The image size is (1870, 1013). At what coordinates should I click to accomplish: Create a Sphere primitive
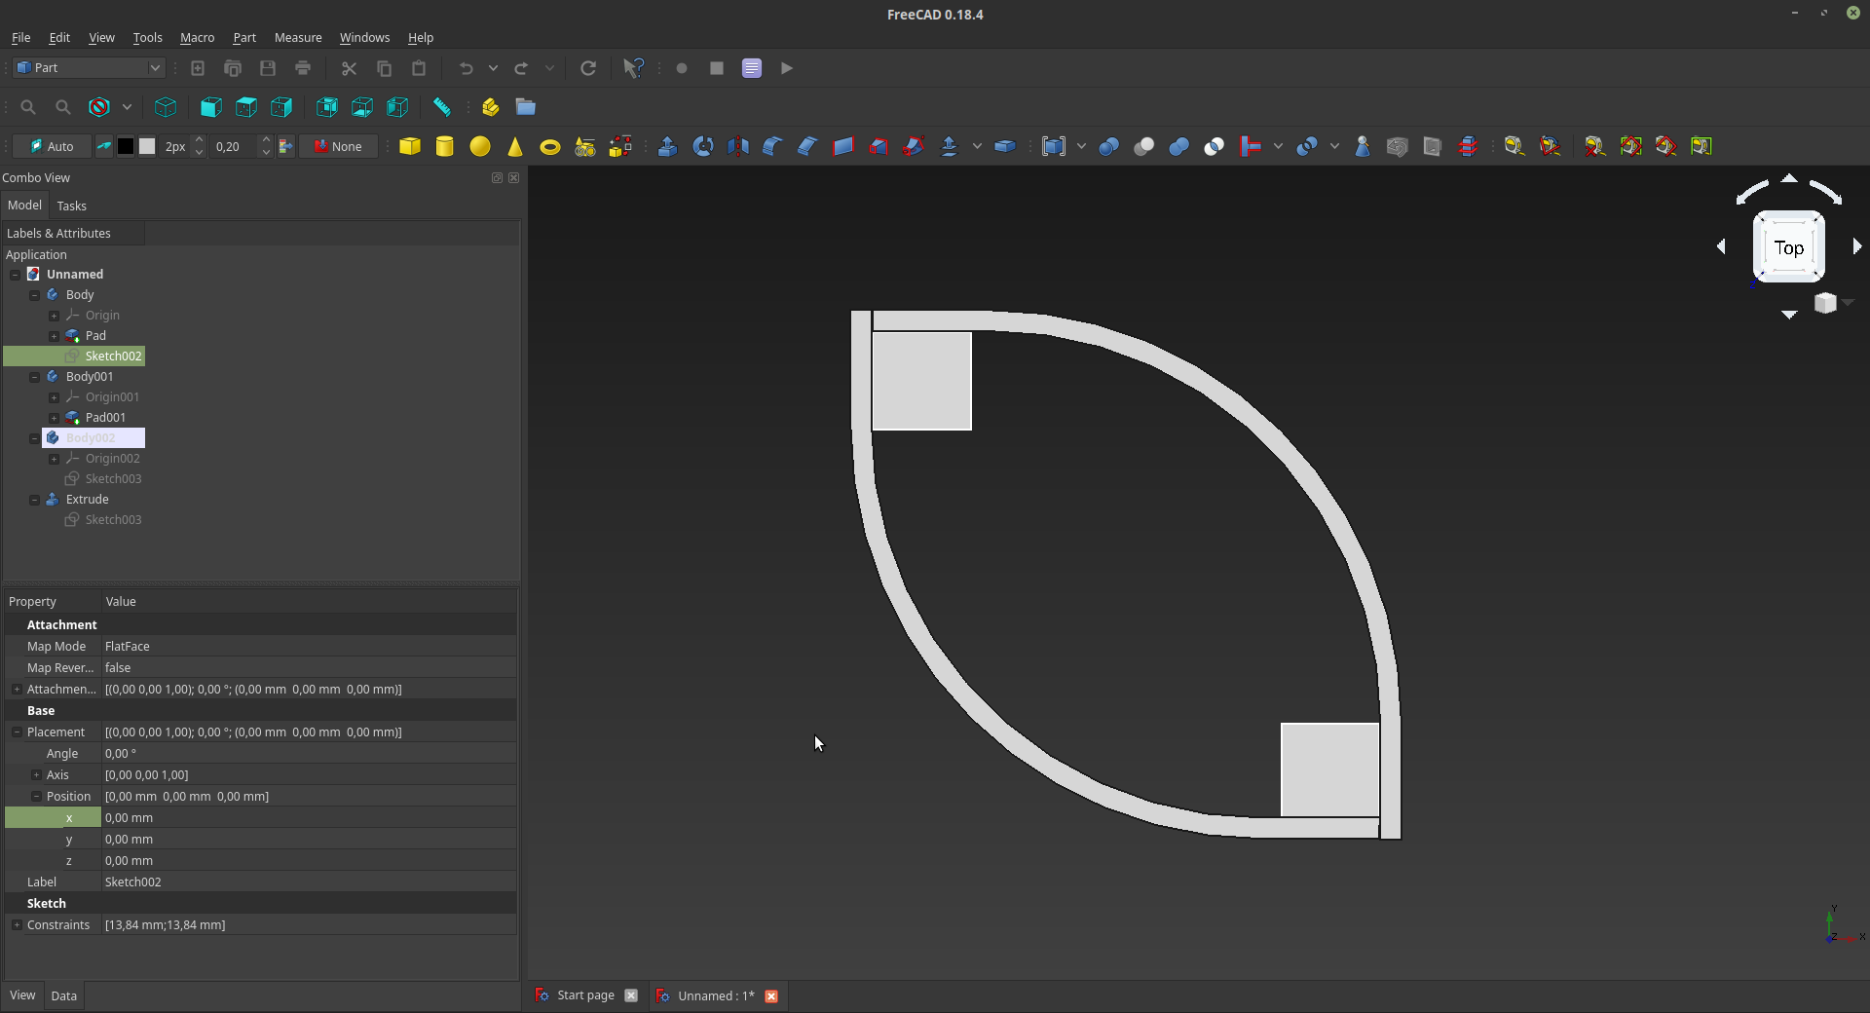tap(480, 146)
